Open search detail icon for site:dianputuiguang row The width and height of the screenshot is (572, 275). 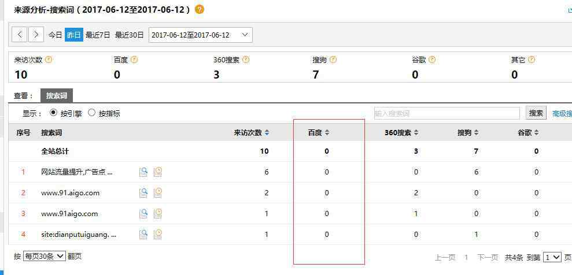point(143,234)
